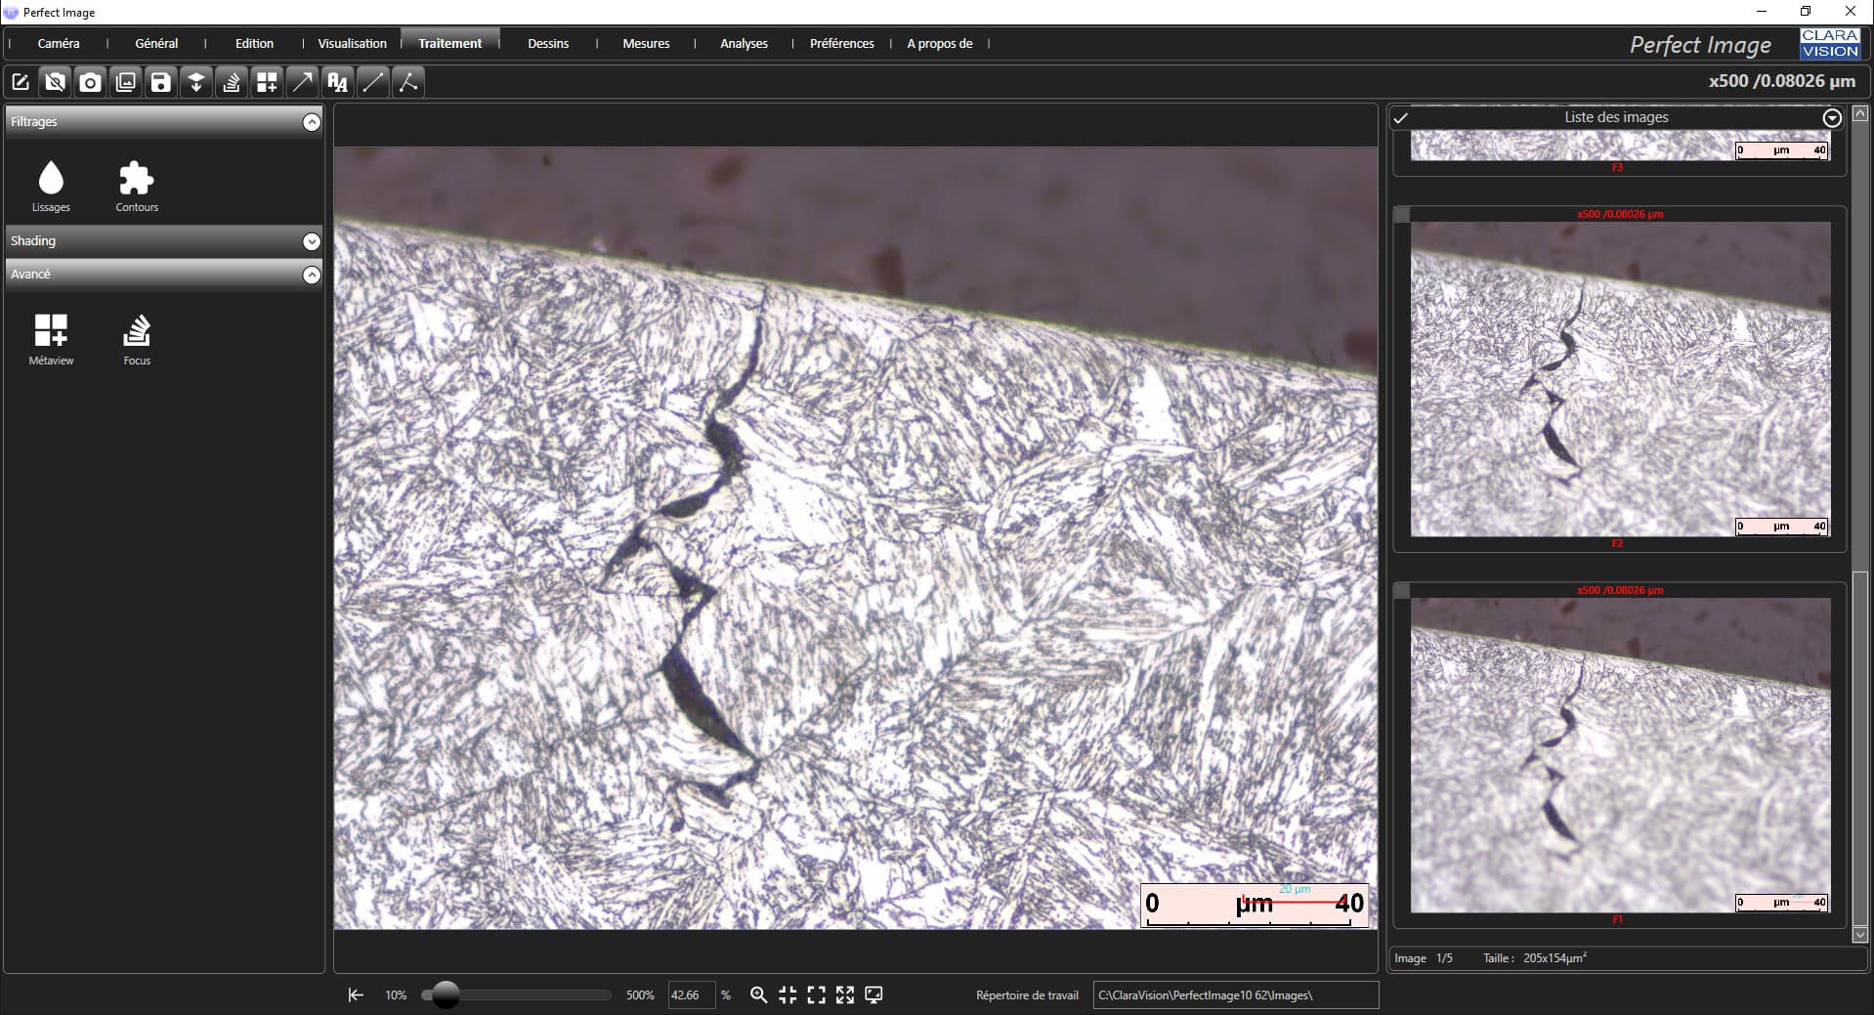Open the Lissages smoothing filter
This screenshot has height=1015, width=1874.
(x=51, y=187)
